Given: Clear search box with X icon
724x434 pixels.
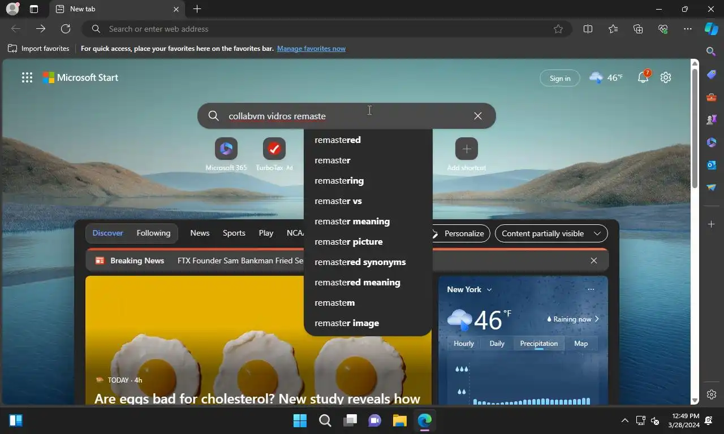Looking at the screenshot, I should click(x=478, y=116).
